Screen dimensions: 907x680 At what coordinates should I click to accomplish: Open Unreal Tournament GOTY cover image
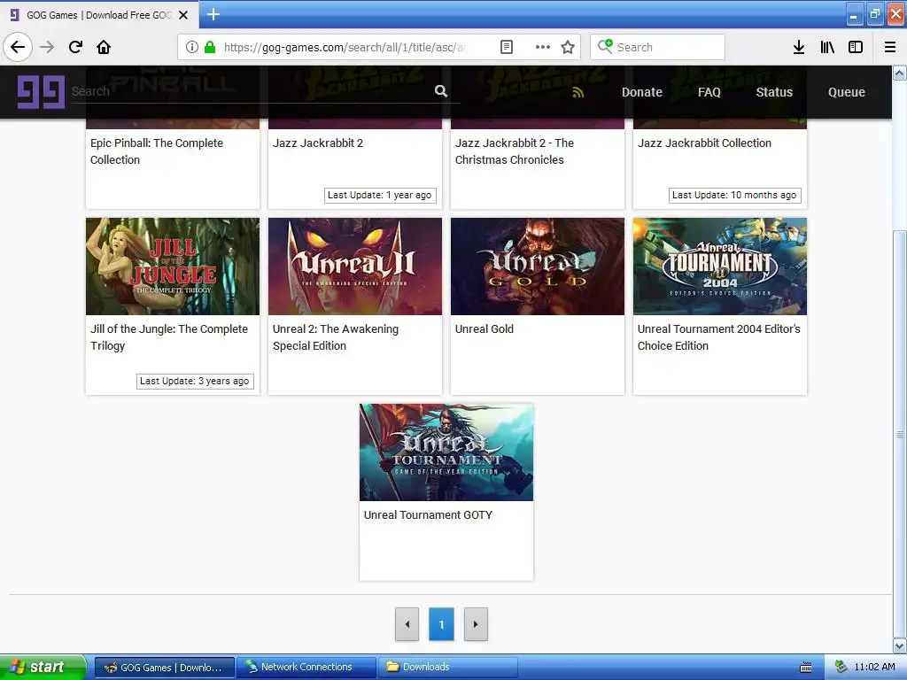446,452
